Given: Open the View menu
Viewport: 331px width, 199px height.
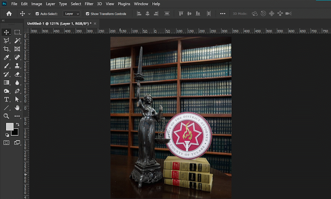Looking at the screenshot, I should pyautogui.click(x=110, y=4).
